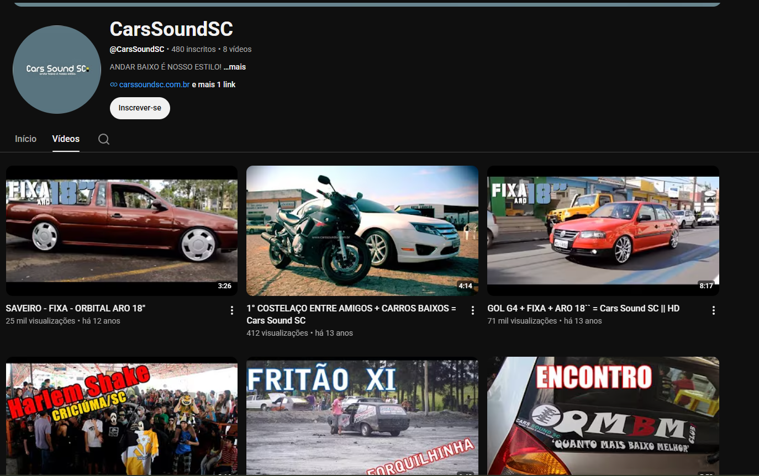Open the carssoundsc.com.br link
759x476 pixels.
pyautogui.click(x=155, y=85)
